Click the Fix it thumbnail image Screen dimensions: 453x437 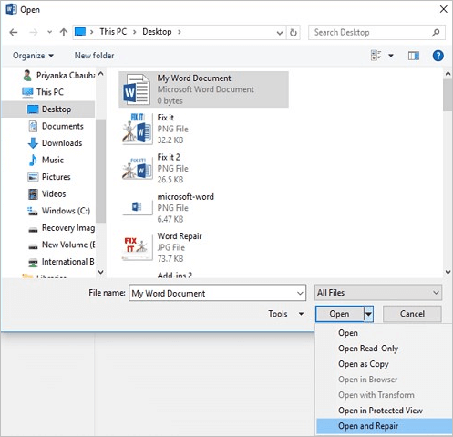click(137, 129)
